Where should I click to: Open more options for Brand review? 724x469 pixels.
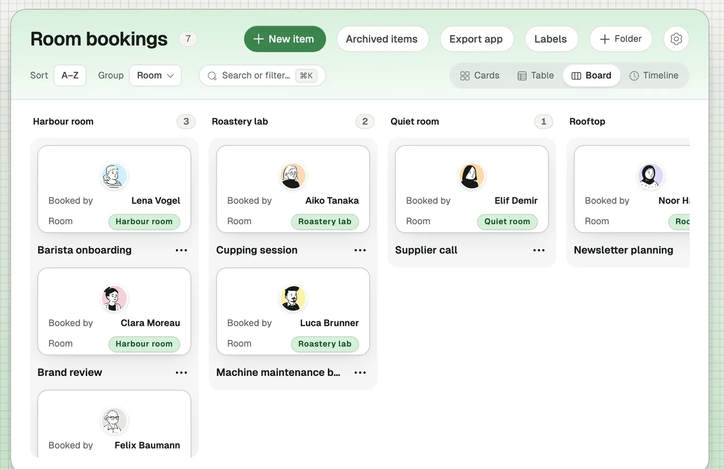click(x=182, y=372)
